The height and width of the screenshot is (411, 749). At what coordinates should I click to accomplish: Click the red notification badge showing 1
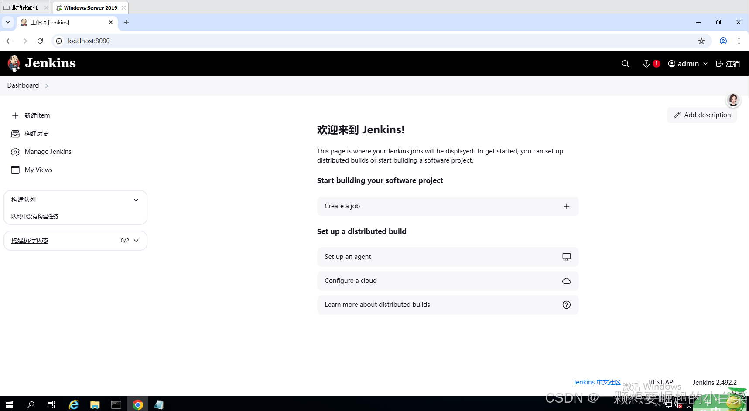click(x=656, y=64)
